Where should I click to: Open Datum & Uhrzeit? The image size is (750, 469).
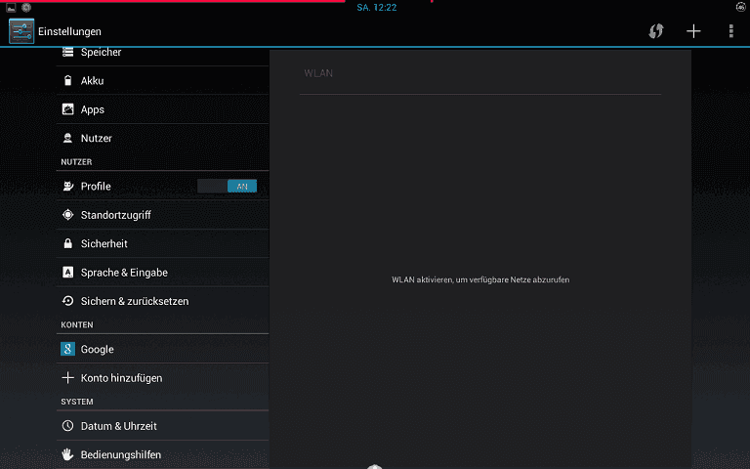coord(163,425)
